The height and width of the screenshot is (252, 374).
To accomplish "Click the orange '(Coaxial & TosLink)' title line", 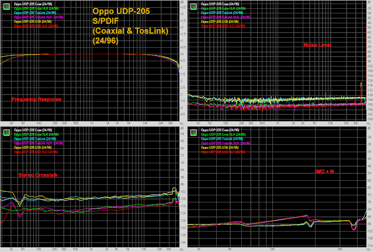I will pos(130,31).
